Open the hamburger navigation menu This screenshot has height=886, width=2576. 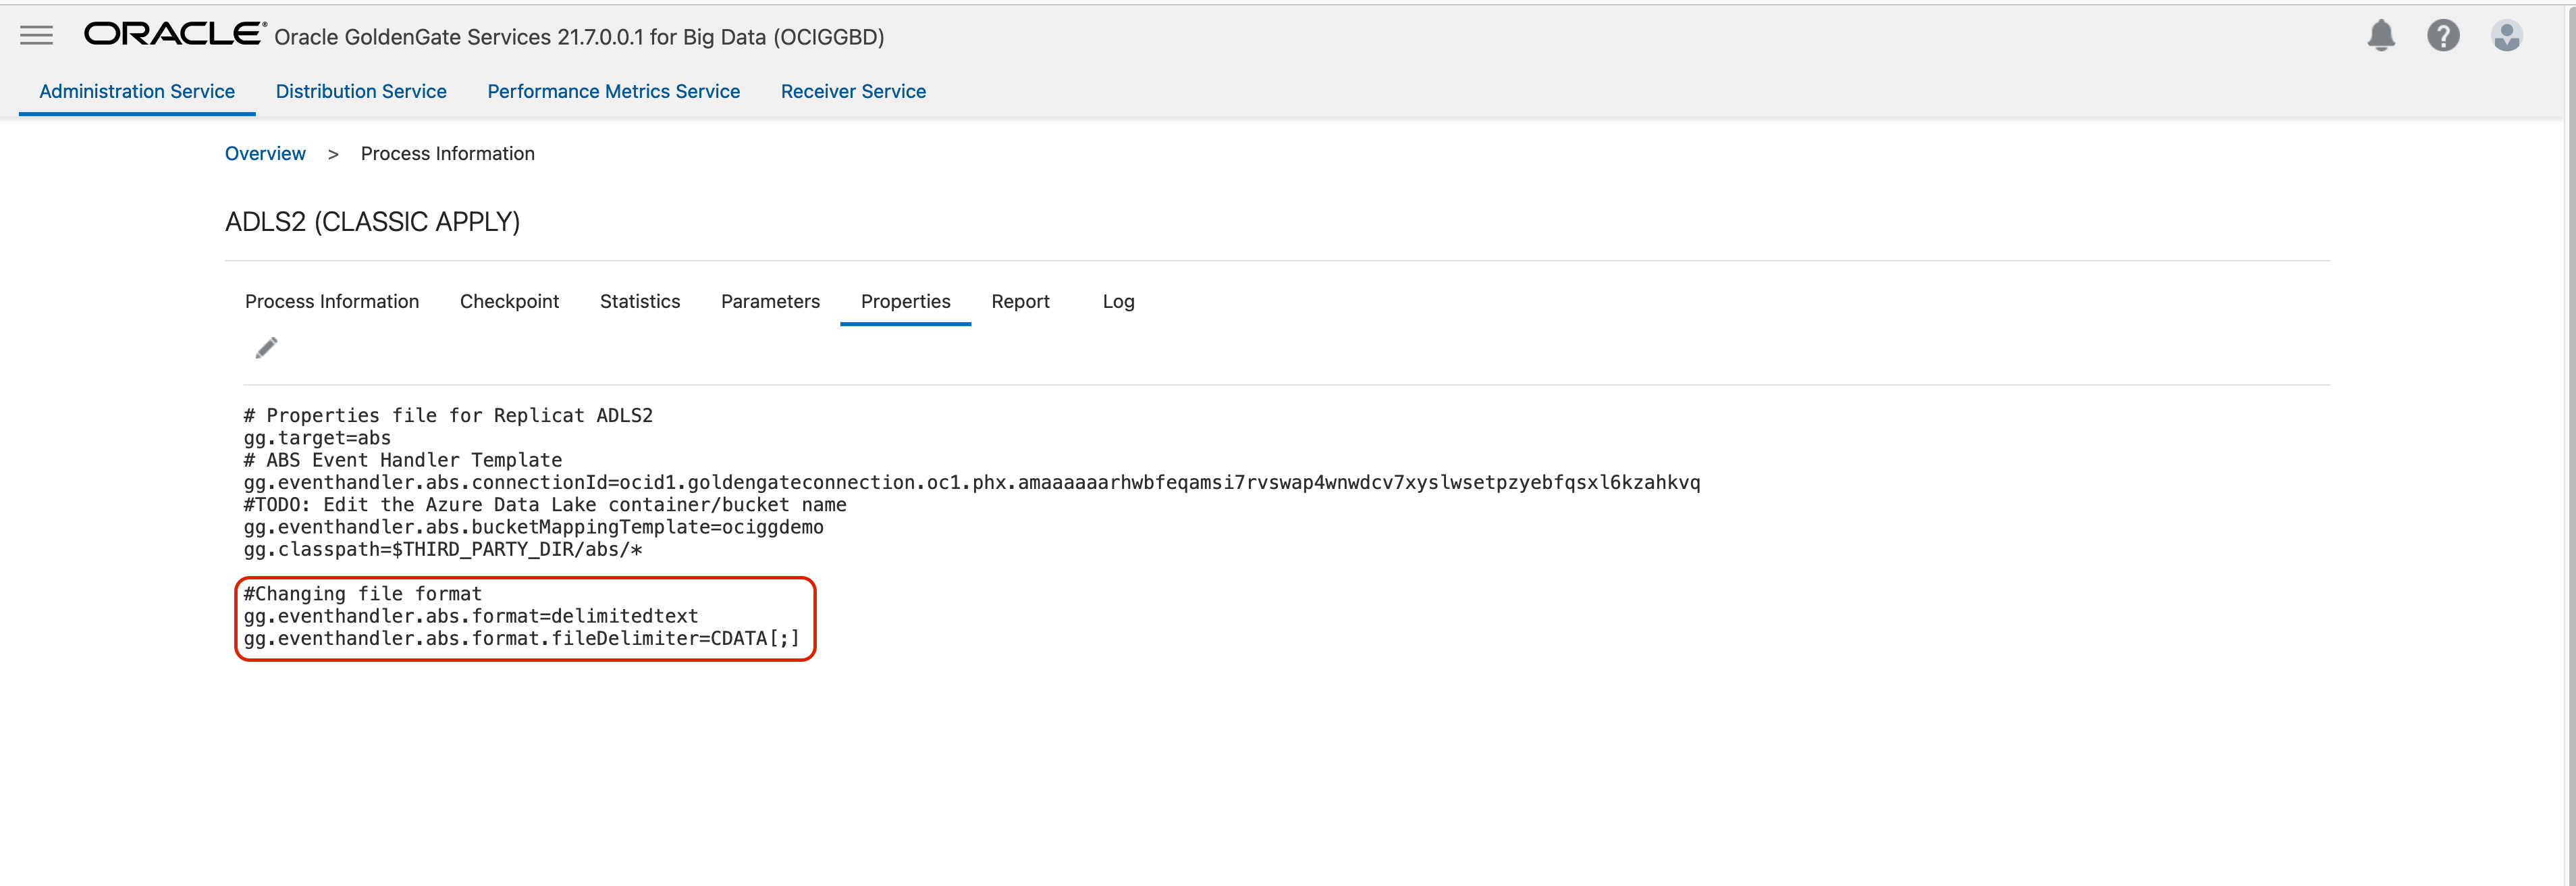[x=36, y=36]
